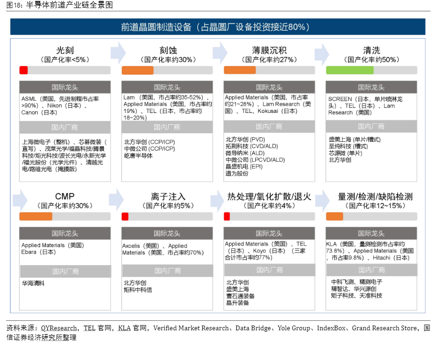Click the 国内厂商 header in the CMP column
Image resolution: width=435 pixels, height=344 pixels.
tap(66, 271)
